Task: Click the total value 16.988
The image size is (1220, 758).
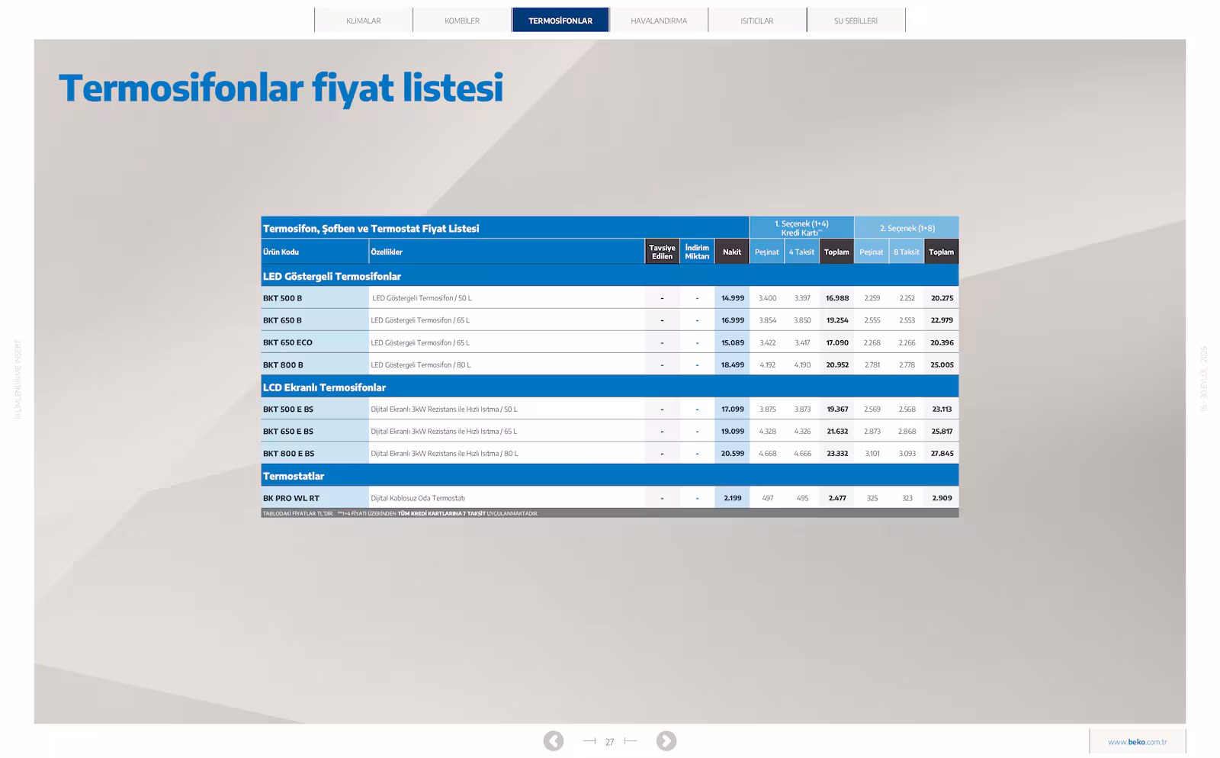Action: click(x=837, y=298)
